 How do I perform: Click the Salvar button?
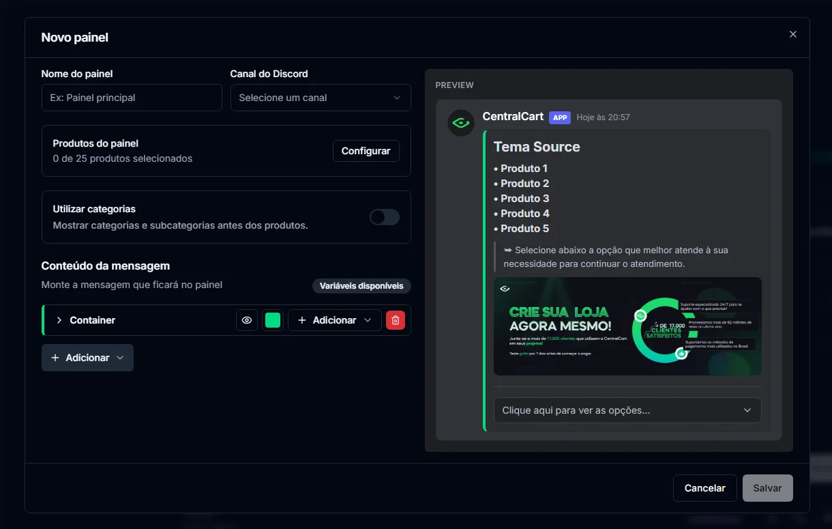tap(768, 488)
